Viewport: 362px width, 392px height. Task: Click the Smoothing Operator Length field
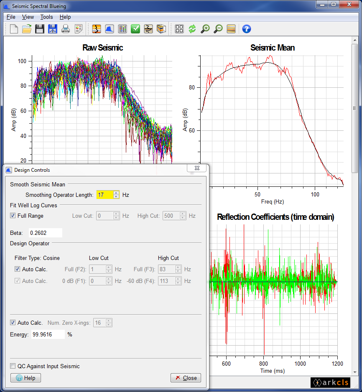click(x=105, y=195)
